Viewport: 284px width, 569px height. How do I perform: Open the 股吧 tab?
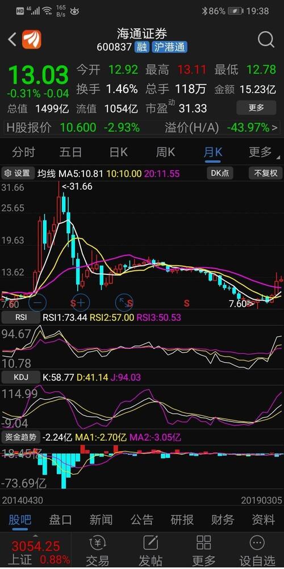pyautogui.click(x=20, y=520)
